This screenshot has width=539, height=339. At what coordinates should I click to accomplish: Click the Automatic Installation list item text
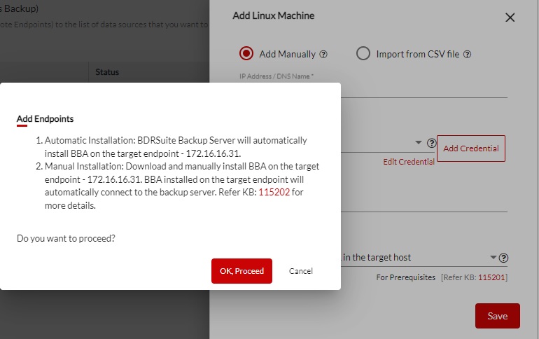(176, 147)
